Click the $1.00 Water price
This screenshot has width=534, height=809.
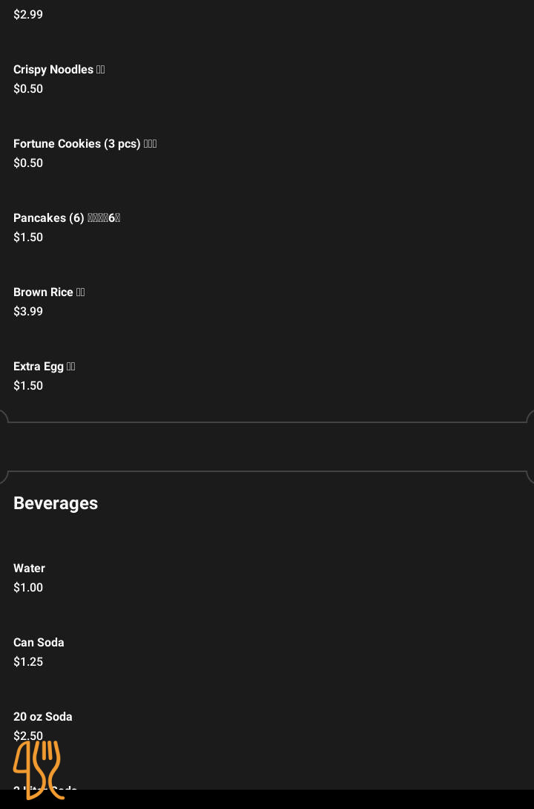click(28, 588)
